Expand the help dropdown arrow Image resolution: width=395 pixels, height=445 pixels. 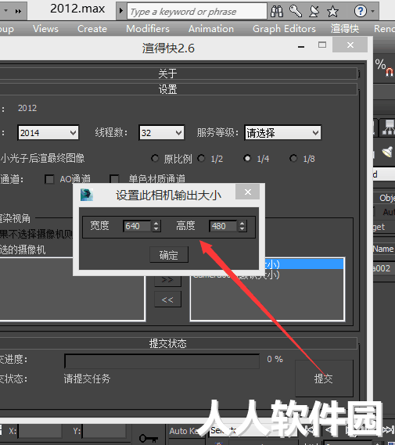(373, 12)
